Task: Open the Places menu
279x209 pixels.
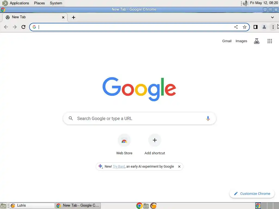Action: pos(40,3)
